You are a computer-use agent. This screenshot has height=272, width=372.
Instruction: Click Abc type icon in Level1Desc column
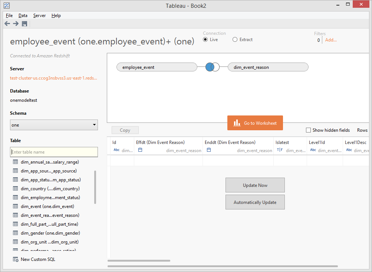pyautogui.click(x=349, y=150)
